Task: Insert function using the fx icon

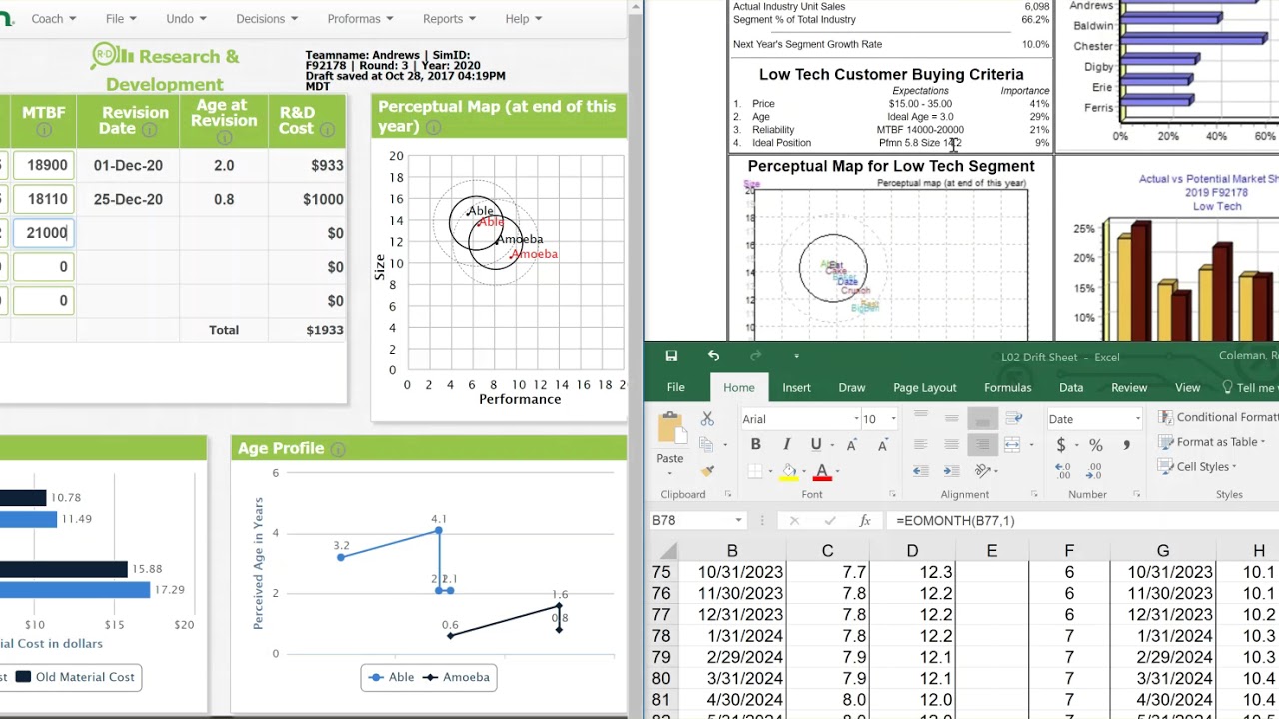Action: [865, 520]
